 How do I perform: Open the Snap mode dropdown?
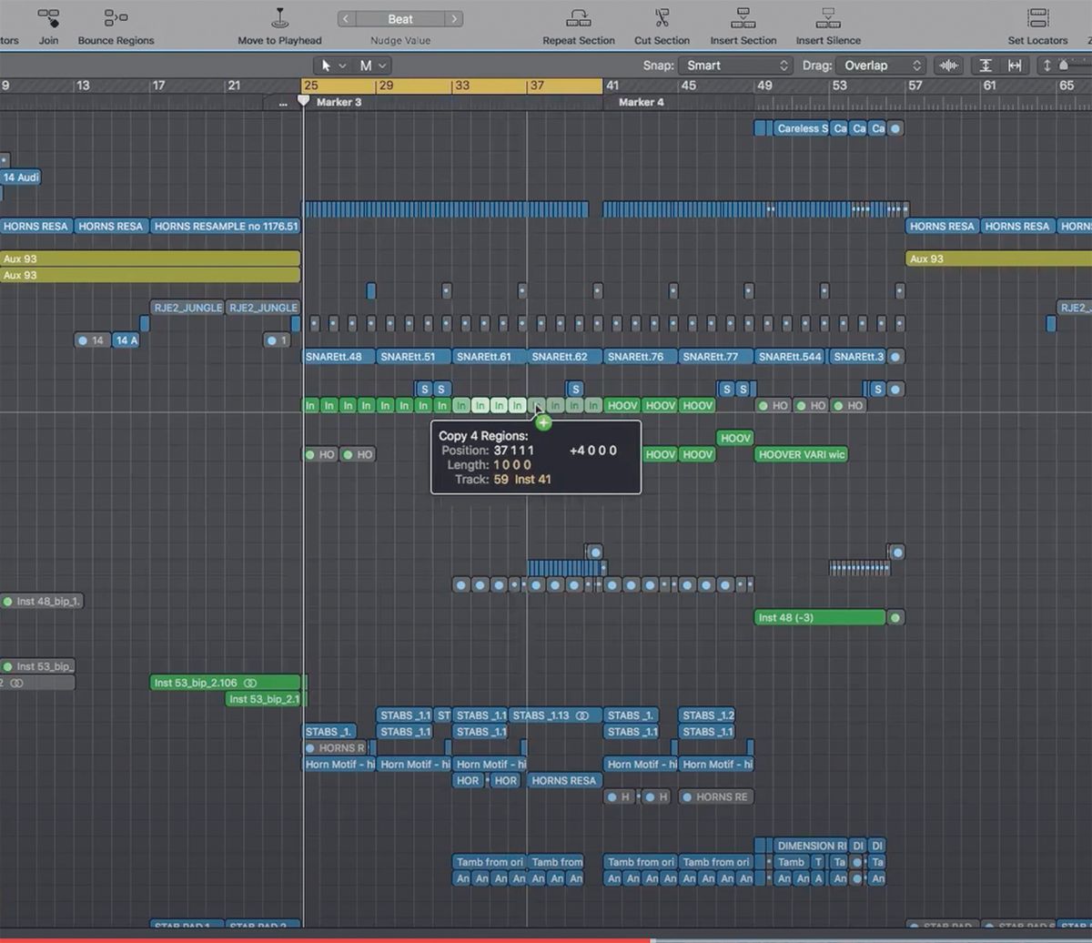(x=737, y=66)
